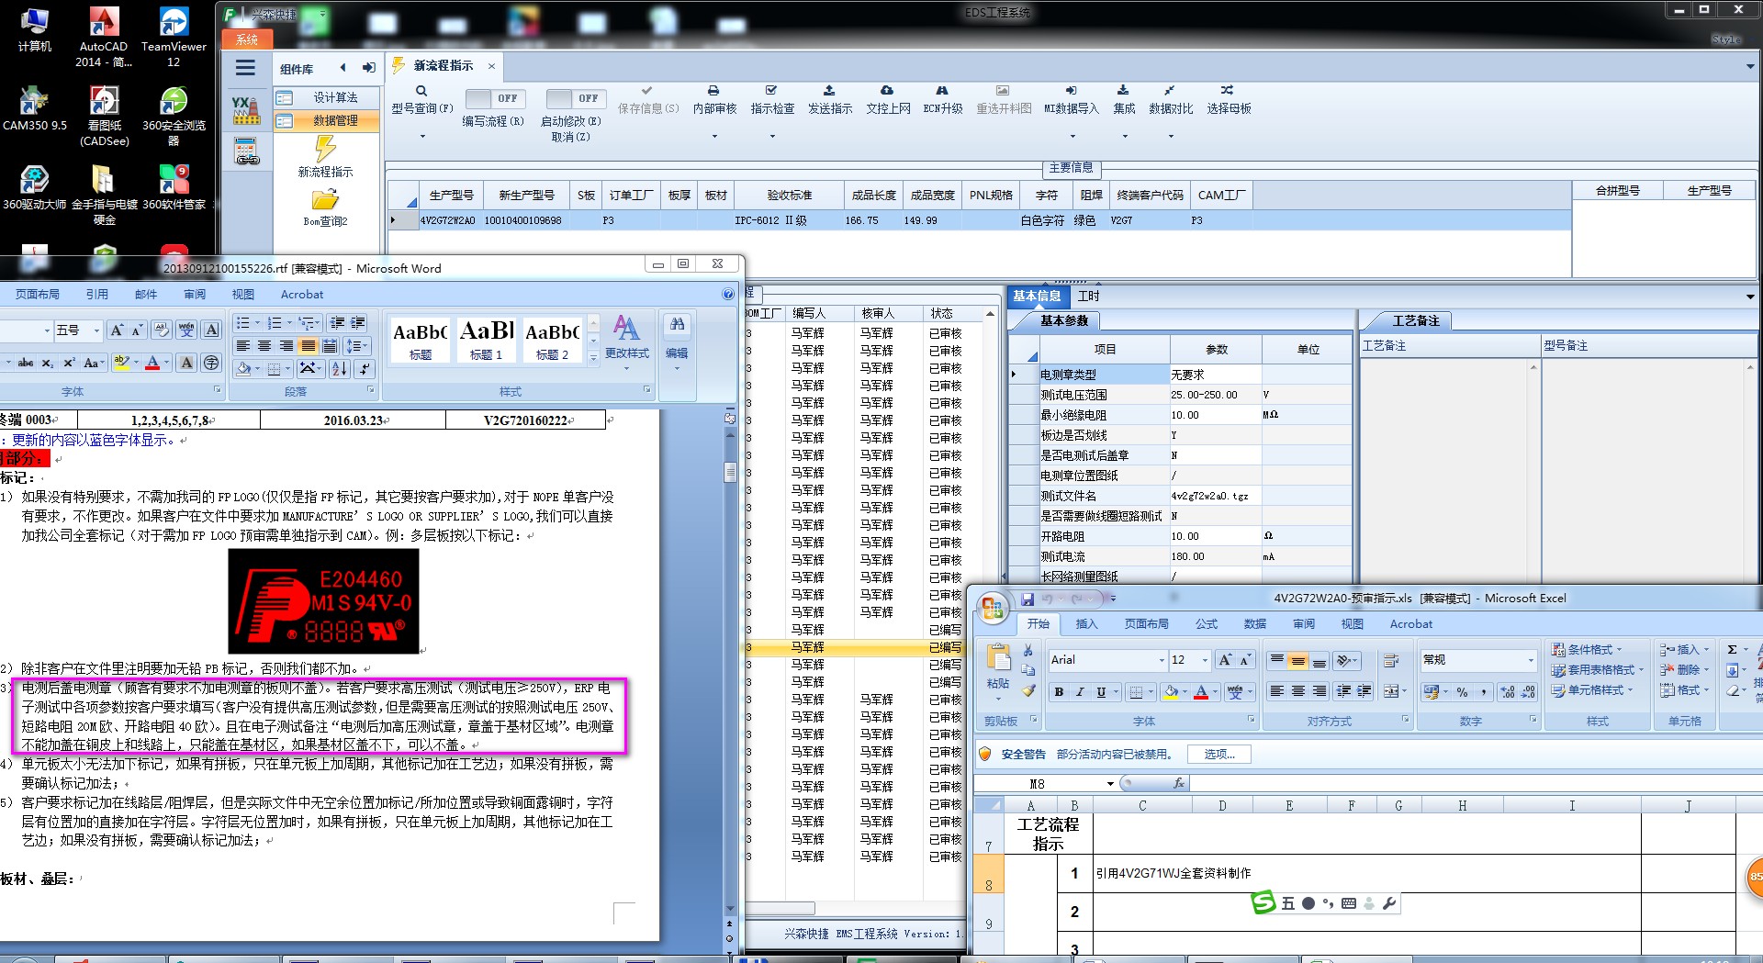1763x963 pixels.
Task: Click Word text highlight color button
Action: [x=121, y=363]
